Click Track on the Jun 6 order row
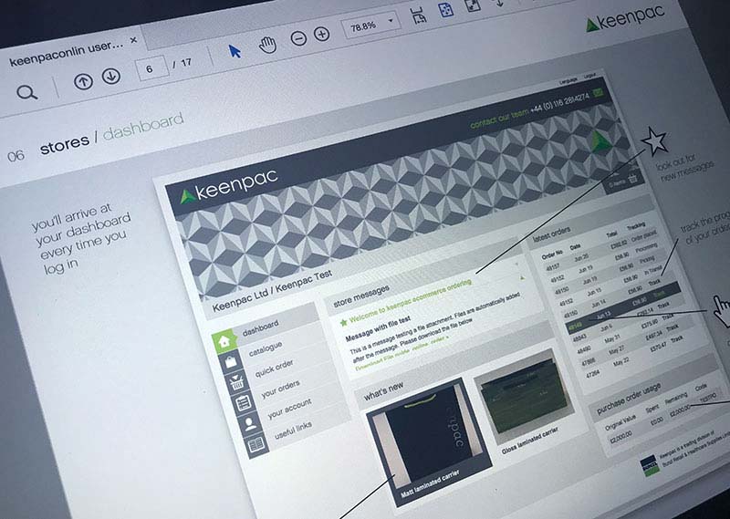The width and height of the screenshot is (730, 519). (x=664, y=305)
